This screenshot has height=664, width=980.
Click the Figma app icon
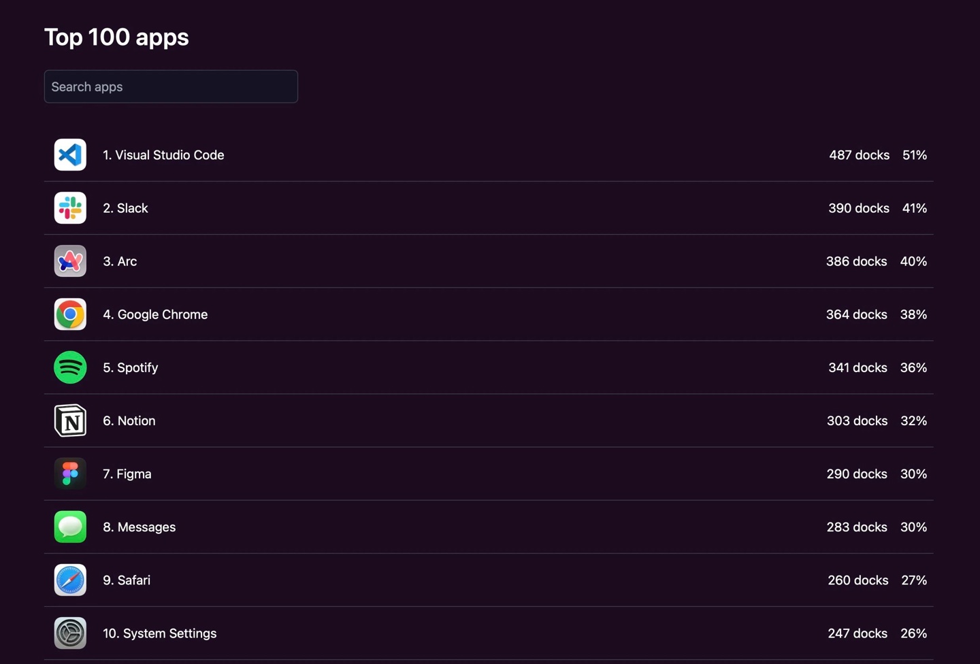[70, 474]
